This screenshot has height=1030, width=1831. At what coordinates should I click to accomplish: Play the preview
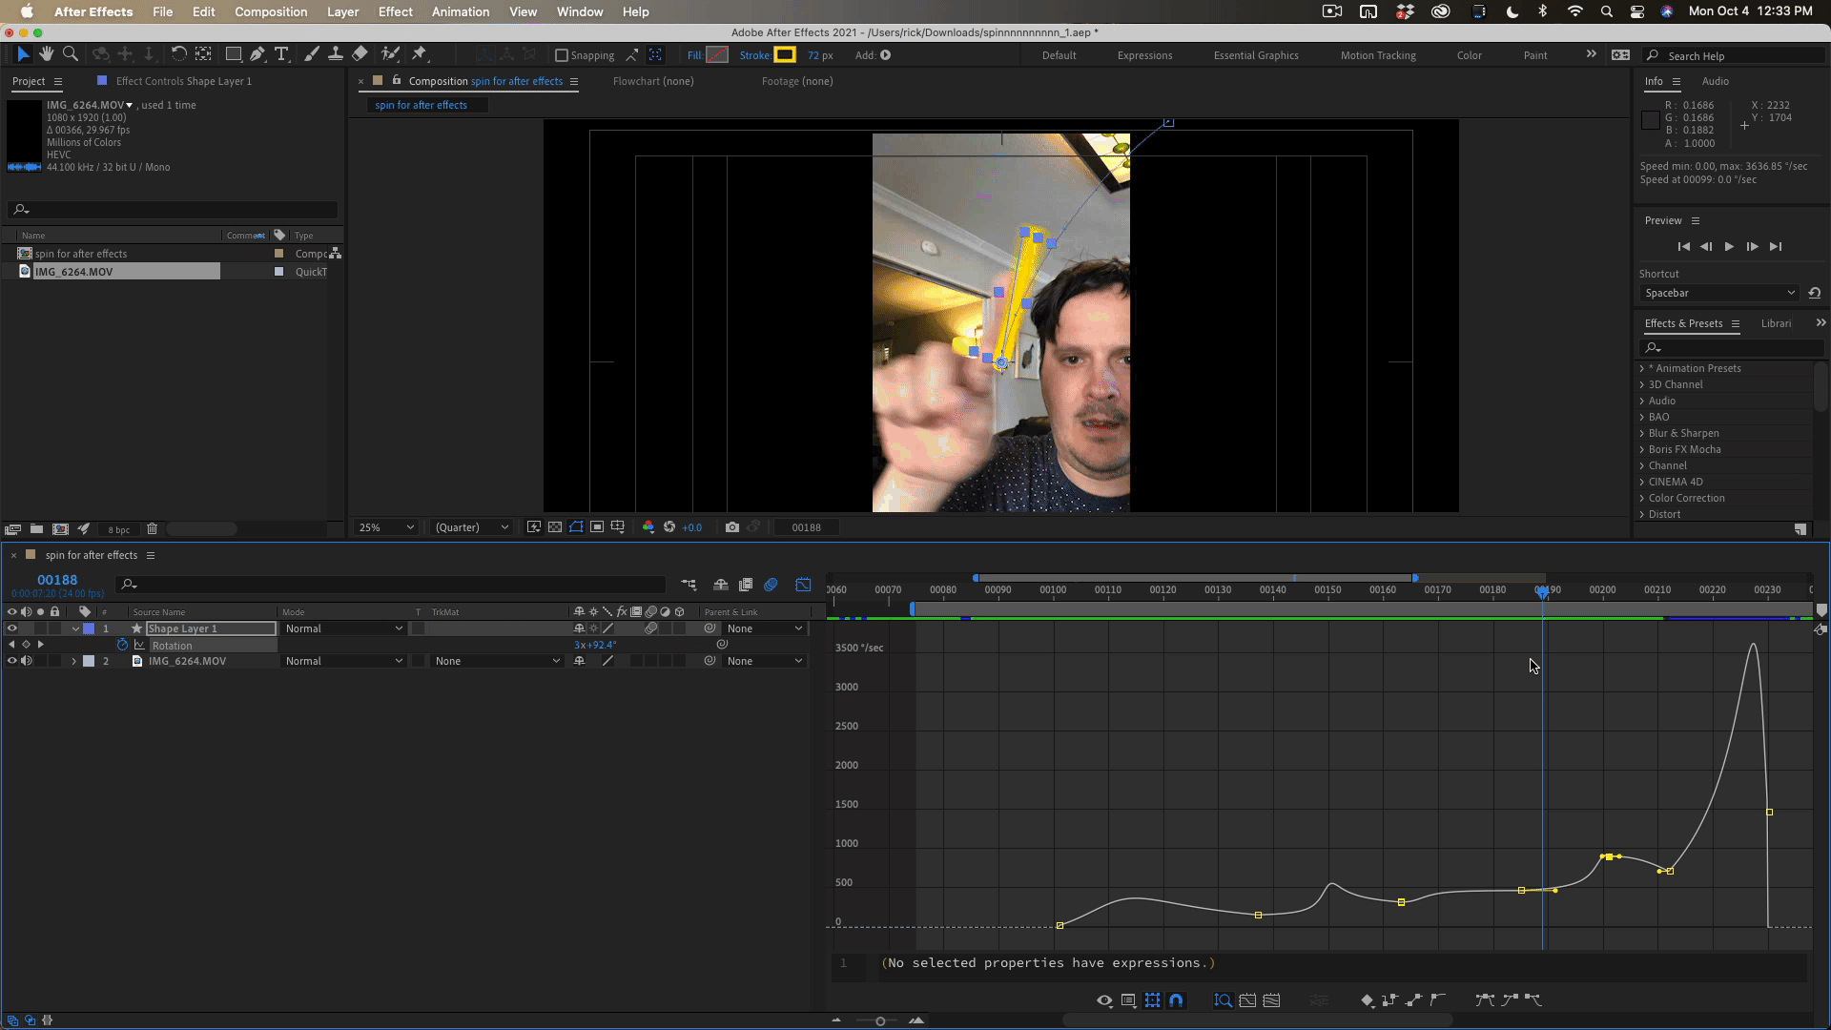1729,247
